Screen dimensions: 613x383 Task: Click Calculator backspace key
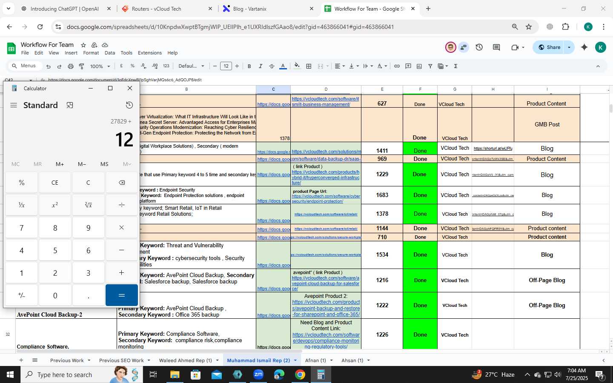[x=122, y=183]
